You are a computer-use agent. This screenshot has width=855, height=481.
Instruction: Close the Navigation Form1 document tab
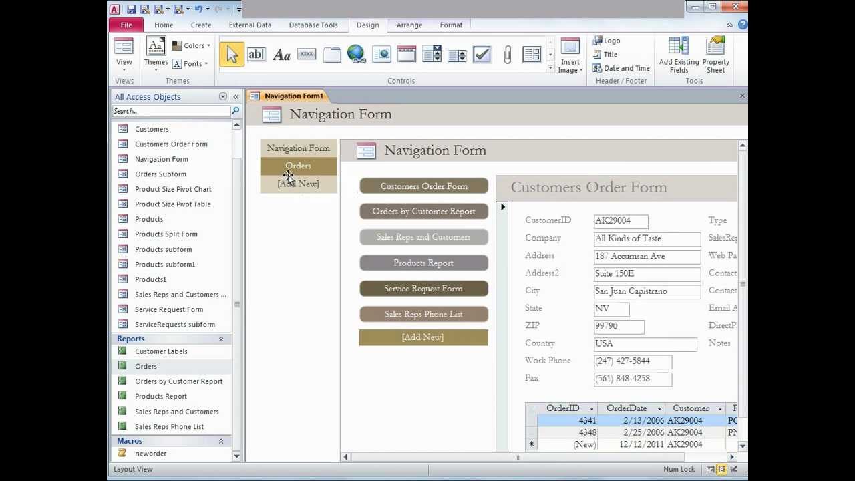741,96
